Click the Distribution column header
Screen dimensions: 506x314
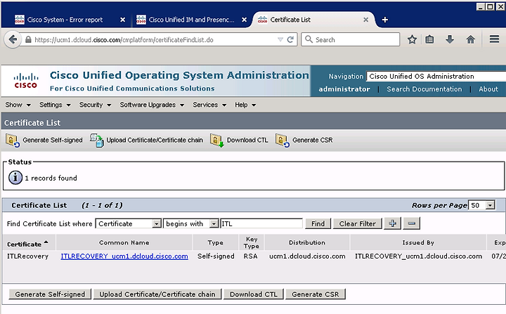(307, 242)
